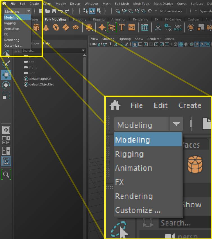Toggle the Outliner panel button

tap(6, 161)
